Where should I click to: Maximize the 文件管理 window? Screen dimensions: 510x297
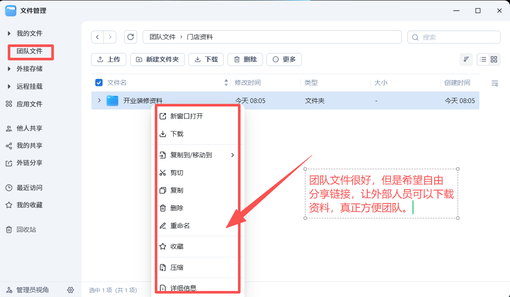click(x=478, y=11)
